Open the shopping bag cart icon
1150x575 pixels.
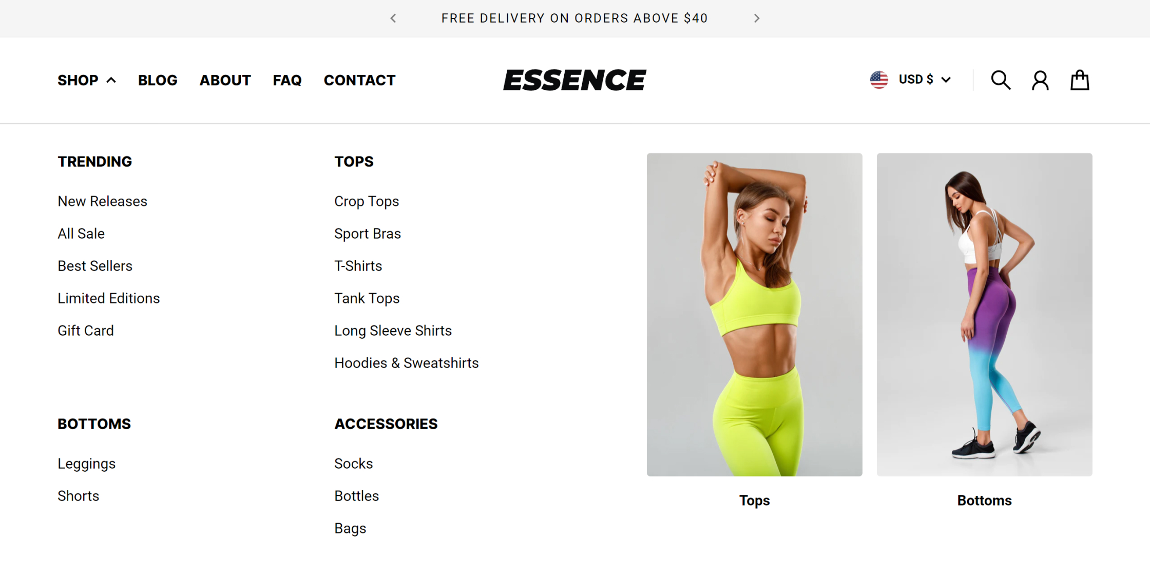[x=1080, y=80]
